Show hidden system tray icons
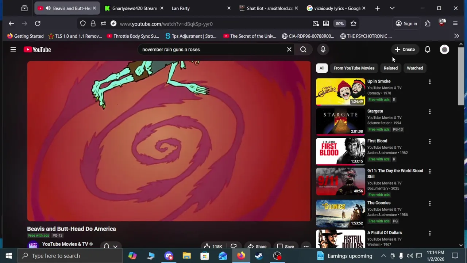467x263 pixels. click(x=383, y=256)
